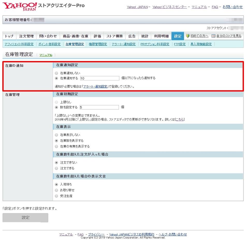Go to FTP設定 submenu
This screenshot has height=241, width=246.
click(x=180, y=44)
